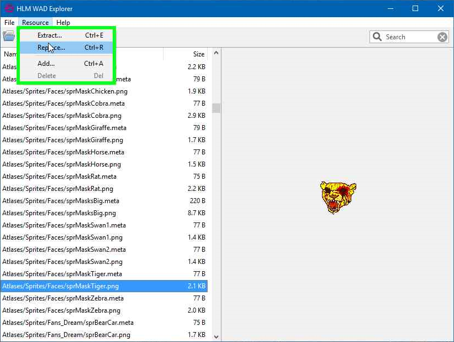Select sprMaskCobra.png row
454x342 pixels.
(104, 116)
